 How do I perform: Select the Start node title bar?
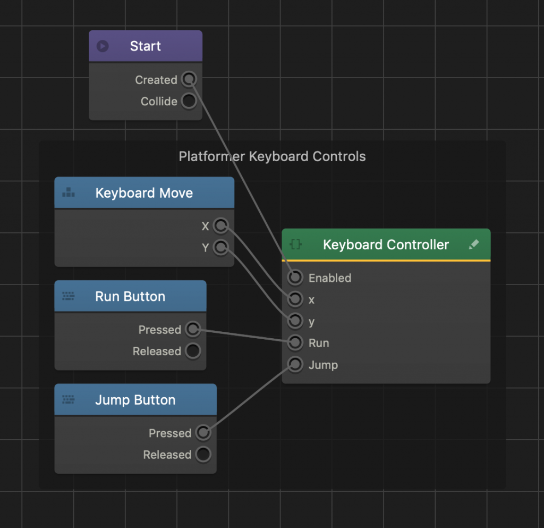[145, 46]
